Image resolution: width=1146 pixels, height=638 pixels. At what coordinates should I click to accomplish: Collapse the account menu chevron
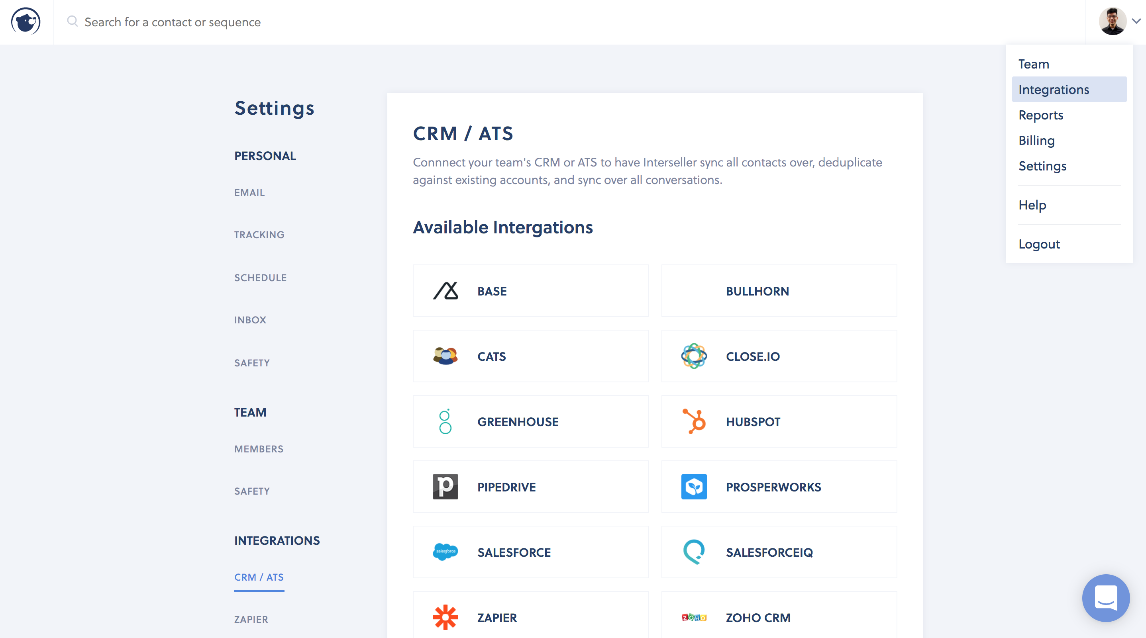click(1136, 21)
